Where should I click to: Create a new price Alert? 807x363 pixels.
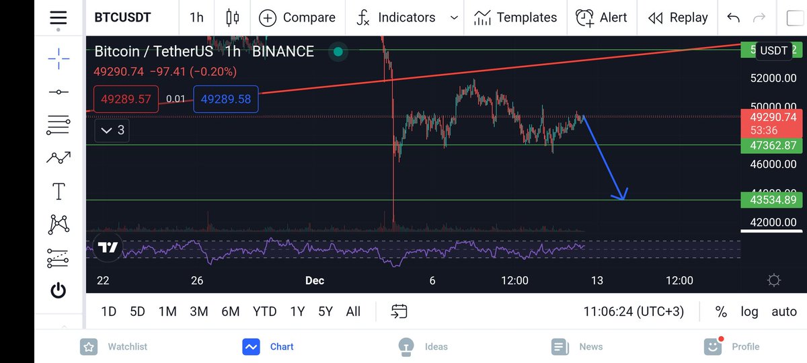(x=602, y=17)
